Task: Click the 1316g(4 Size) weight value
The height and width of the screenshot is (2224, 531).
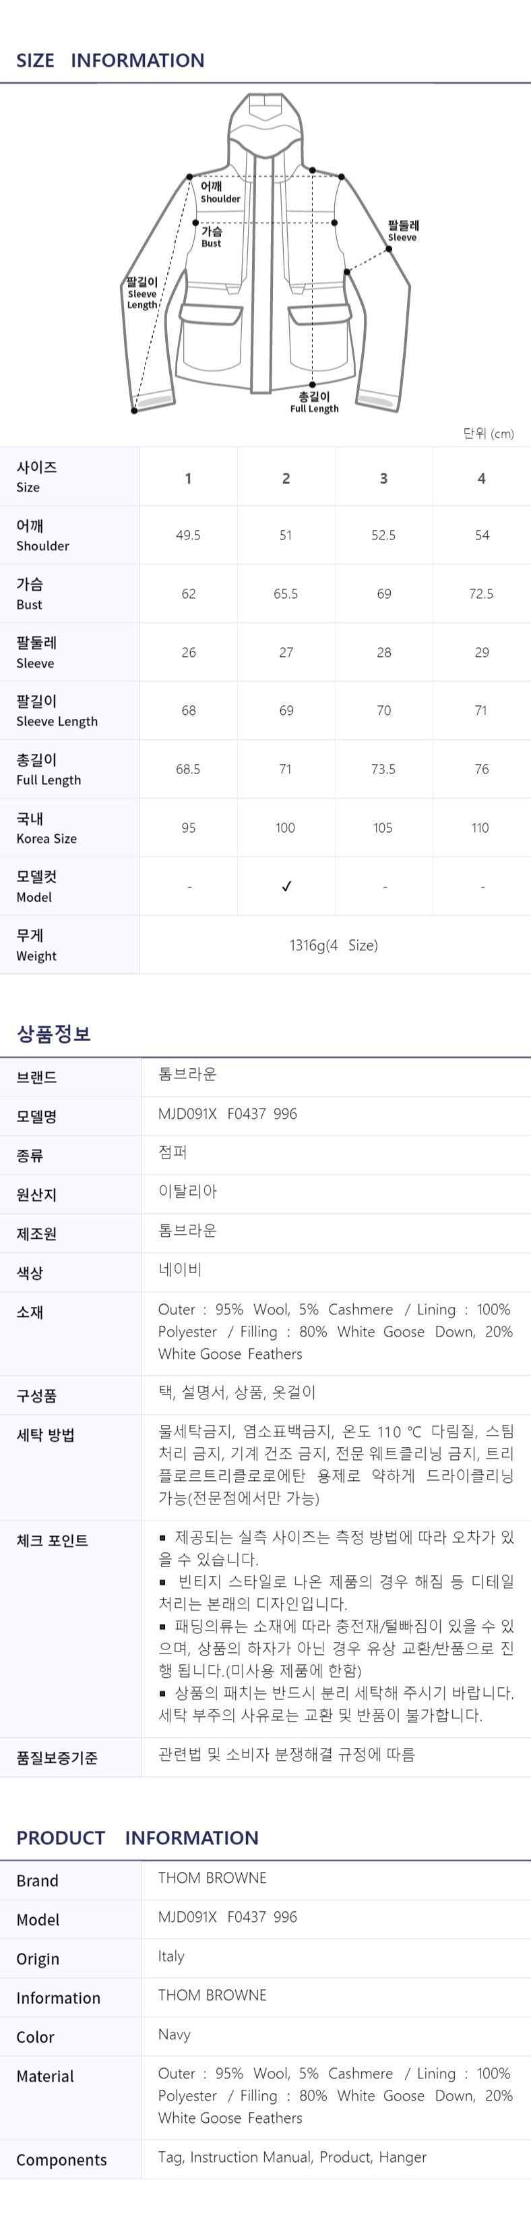Action: pyautogui.click(x=334, y=945)
